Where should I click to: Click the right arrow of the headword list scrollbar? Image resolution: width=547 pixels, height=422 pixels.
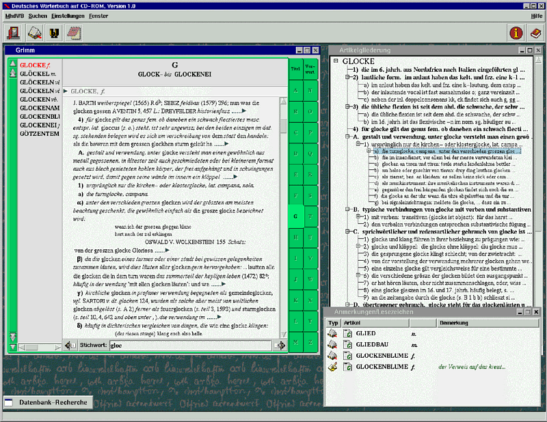click(57, 347)
